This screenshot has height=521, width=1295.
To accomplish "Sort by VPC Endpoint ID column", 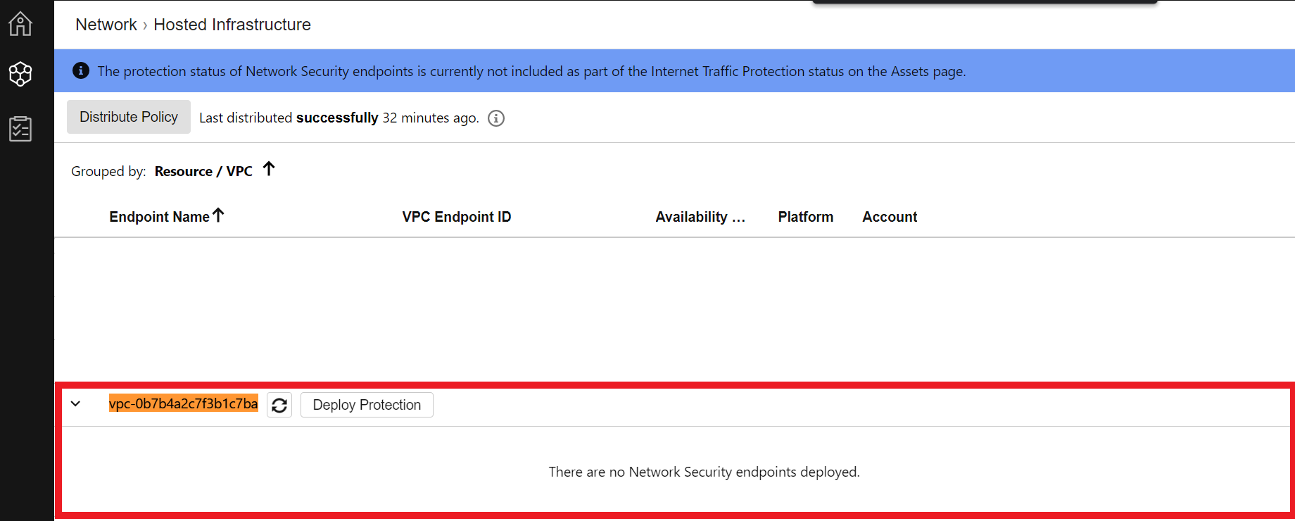I will 457,217.
